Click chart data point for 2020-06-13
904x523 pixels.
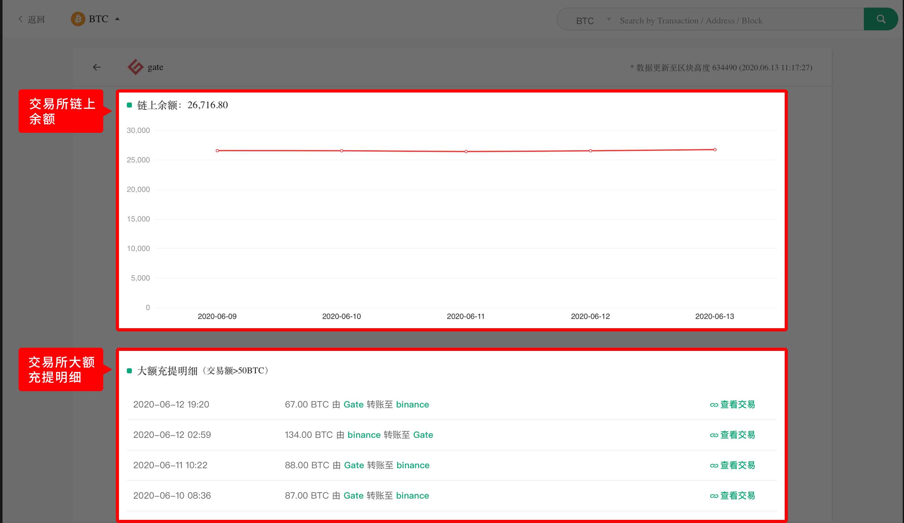click(x=715, y=149)
